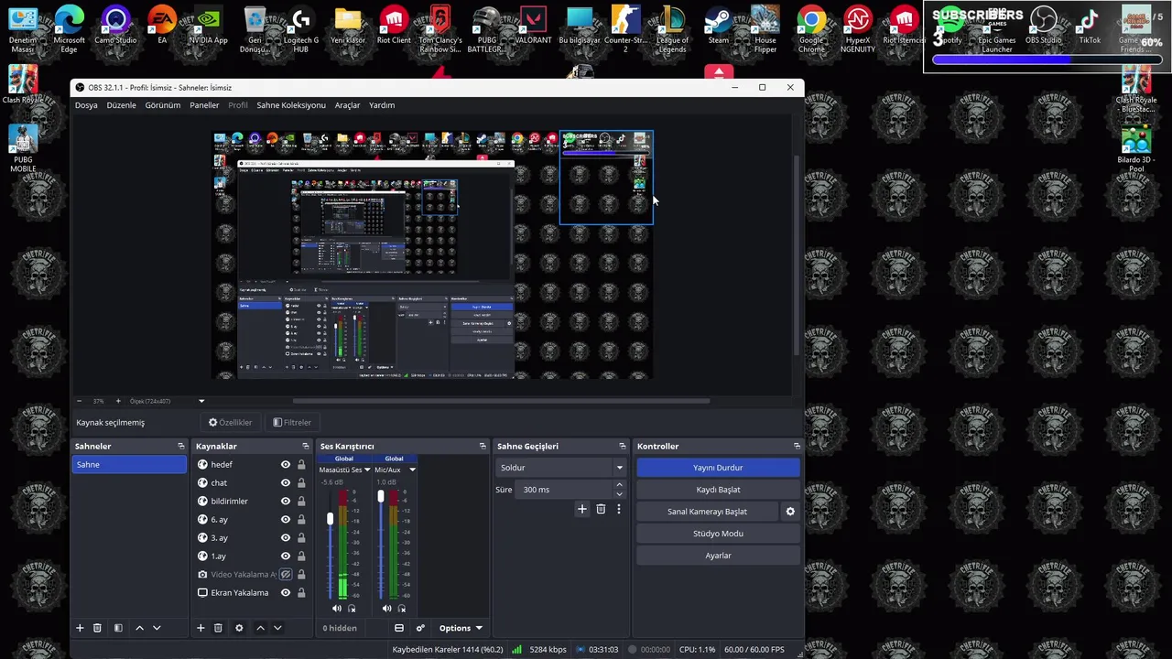Open preview scaling dropdown arrow

[x=201, y=401]
